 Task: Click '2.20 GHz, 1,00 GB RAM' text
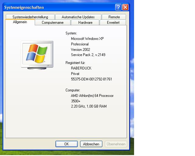point(89,106)
